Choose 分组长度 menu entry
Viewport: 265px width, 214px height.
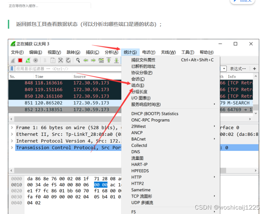click(171, 92)
